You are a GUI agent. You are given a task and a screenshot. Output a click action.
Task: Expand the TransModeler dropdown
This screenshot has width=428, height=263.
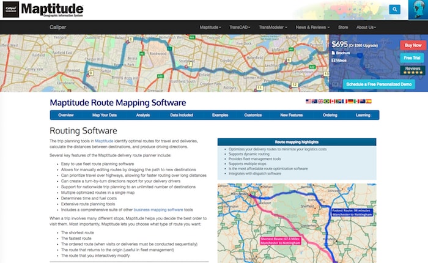273,28
